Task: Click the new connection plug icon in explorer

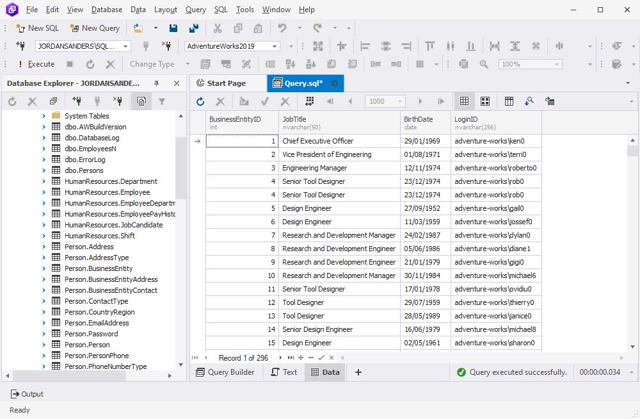Action: click(x=76, y=101)
